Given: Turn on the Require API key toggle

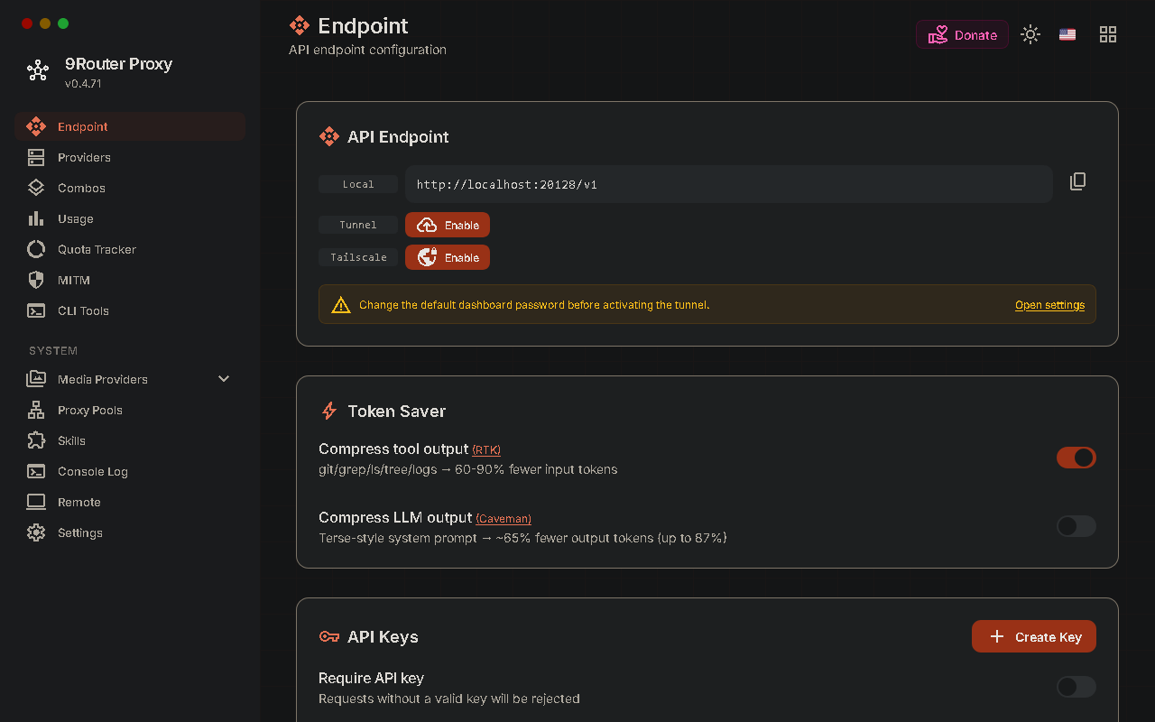Looking at the screenshot, I should 1076,687.
